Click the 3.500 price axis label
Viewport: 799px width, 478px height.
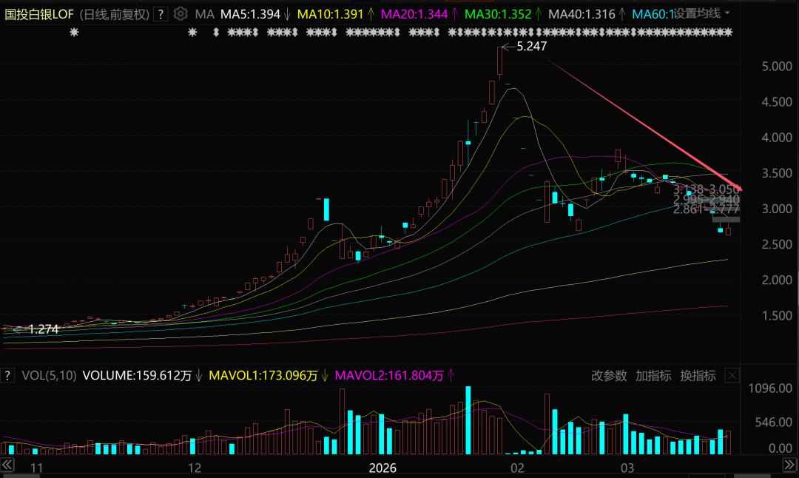pos(777,173)
